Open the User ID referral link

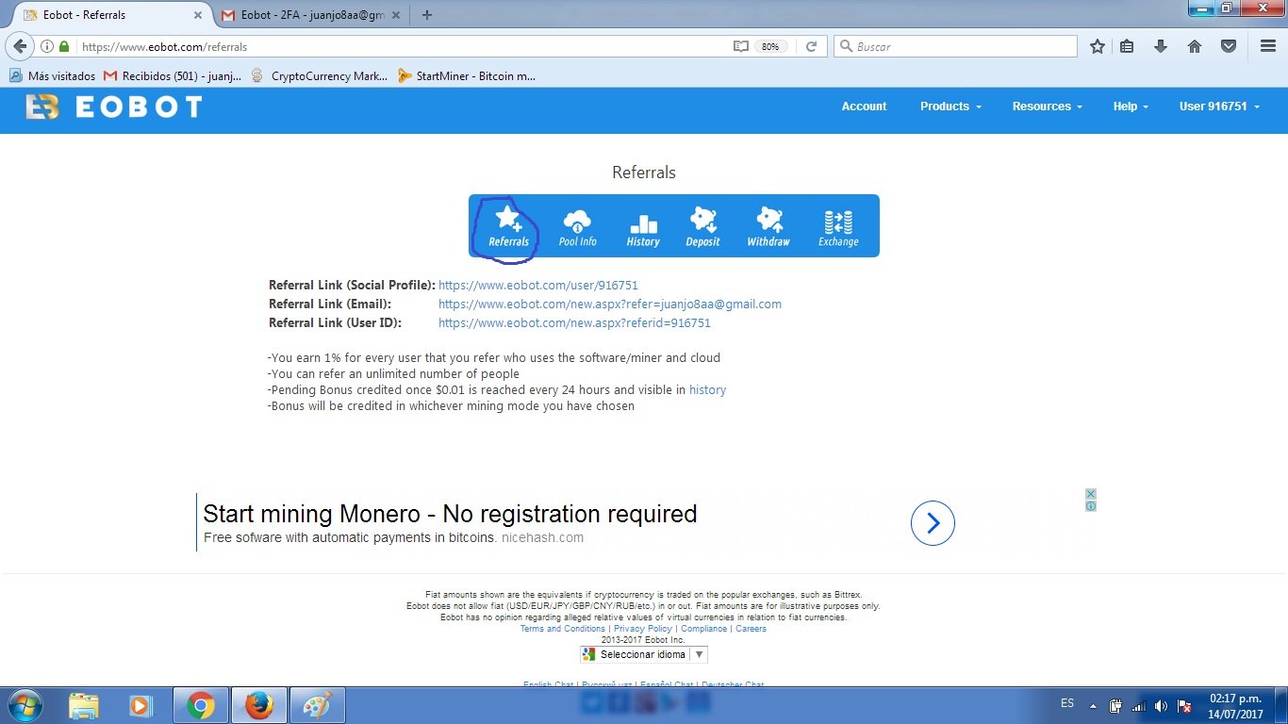pos(574,322)
